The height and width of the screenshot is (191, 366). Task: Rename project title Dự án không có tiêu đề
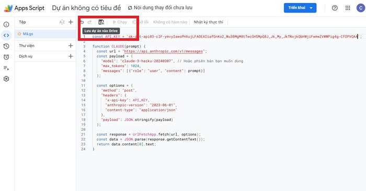(x=86, y=8)
